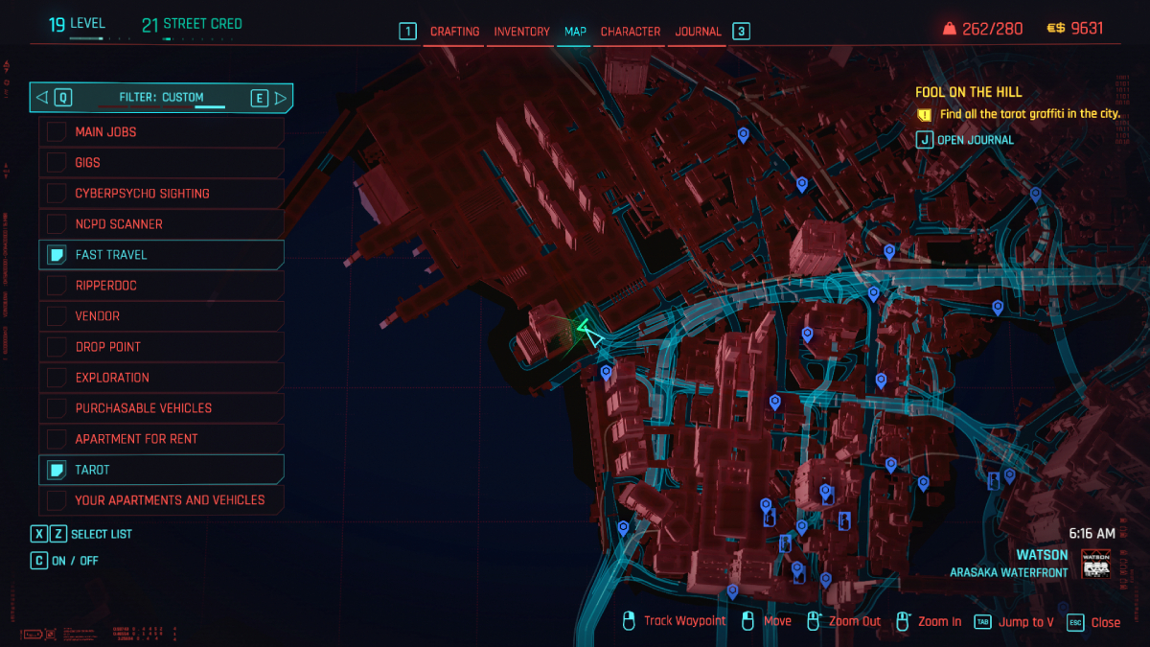Viewport: 1150px width, 647px height.
Task: Enable the Ripperdoc filter checkbox
Action: coord(57,286)
